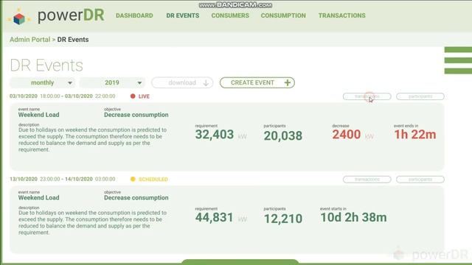
Task: Click the 20,038 participants value
Action: click(283, 135)
